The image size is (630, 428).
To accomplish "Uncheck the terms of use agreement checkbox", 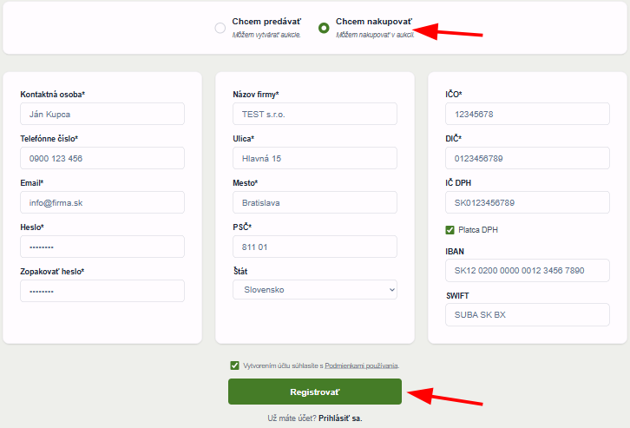I will pyautogui.click(x=235, y=365).
